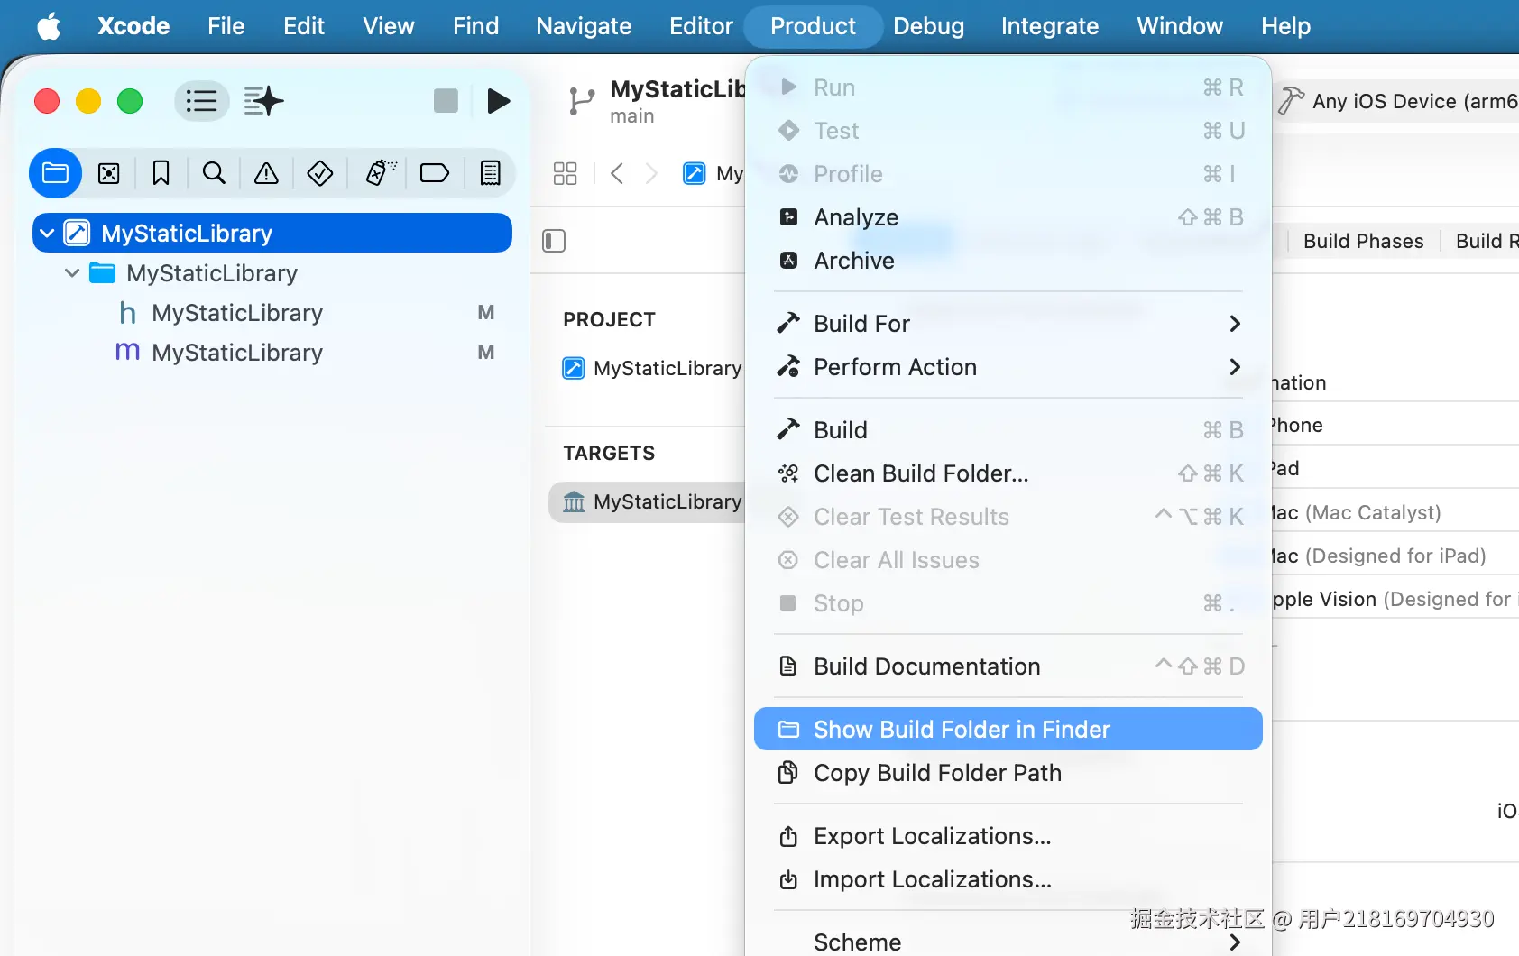1519x956 pixels.
Task: Select the Source Control navigator icon
Action: (x=109, y=173)
